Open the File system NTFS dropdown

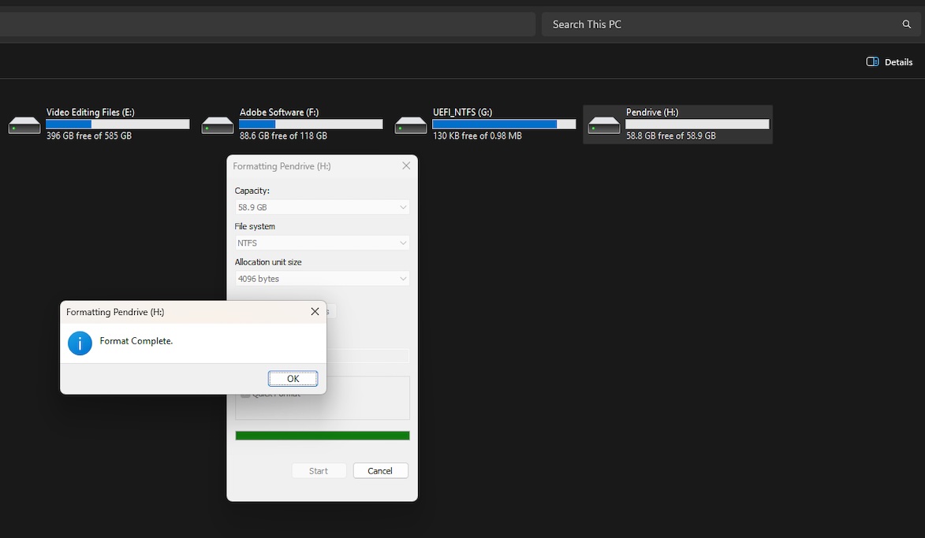(x=322, y=243)
